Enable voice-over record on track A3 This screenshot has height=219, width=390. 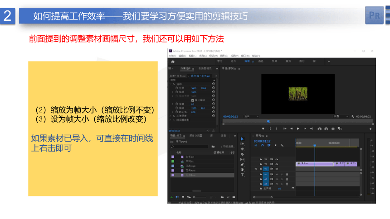click(x=287, y=184)
